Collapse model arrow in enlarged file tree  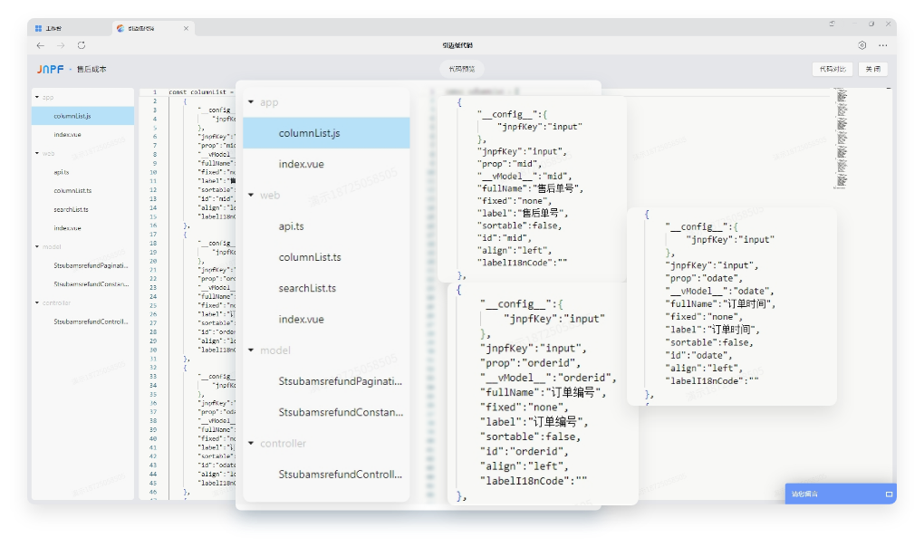[x=251, y=350]
